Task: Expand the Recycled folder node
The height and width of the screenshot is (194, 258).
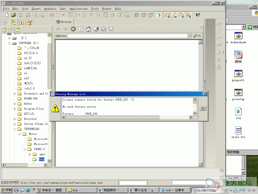Action: (14, 119)
